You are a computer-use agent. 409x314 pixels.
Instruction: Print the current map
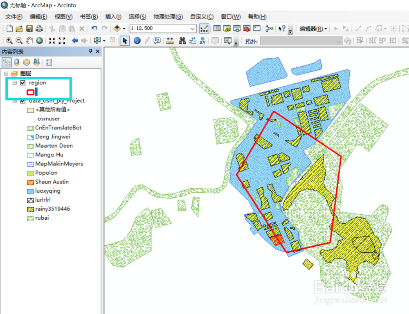click(39, 29)
